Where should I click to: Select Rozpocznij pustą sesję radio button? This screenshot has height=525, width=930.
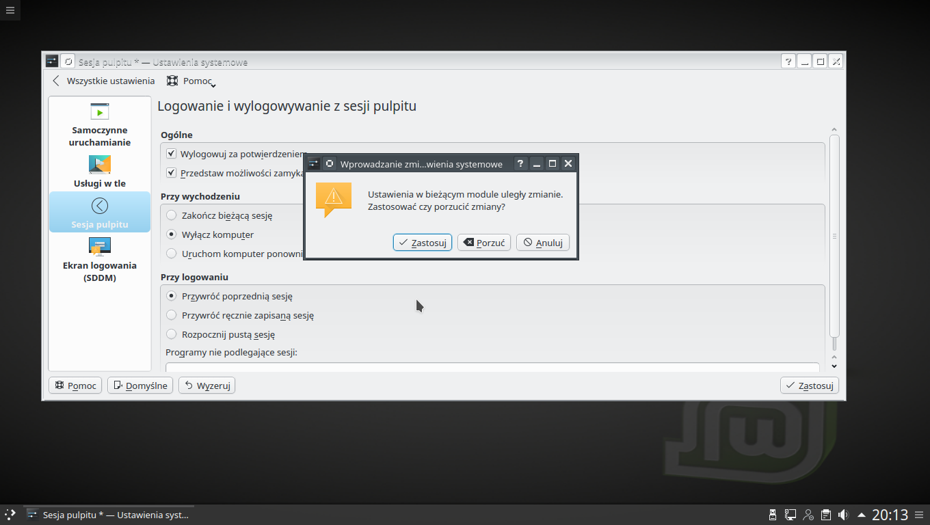(x=172, y=334)
